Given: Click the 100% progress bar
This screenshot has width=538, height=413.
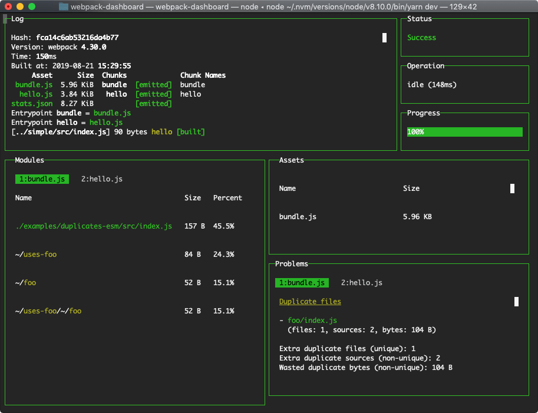Looking at the screenshot, I should [x=465, y=131].
